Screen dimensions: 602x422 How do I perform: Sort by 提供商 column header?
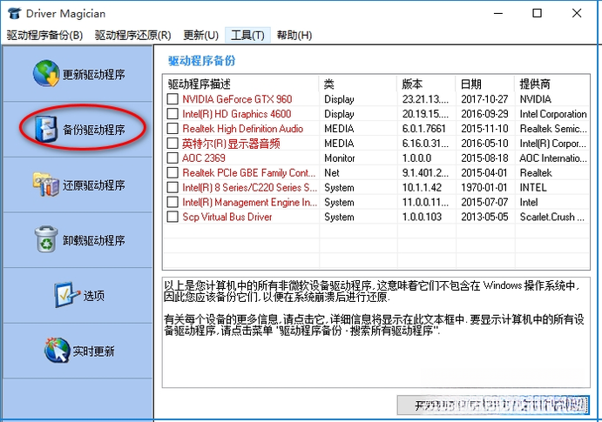pyautogui.click(x=551, y=84)
